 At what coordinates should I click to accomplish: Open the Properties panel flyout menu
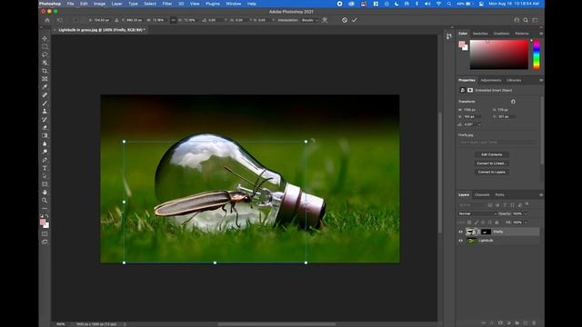541,80
